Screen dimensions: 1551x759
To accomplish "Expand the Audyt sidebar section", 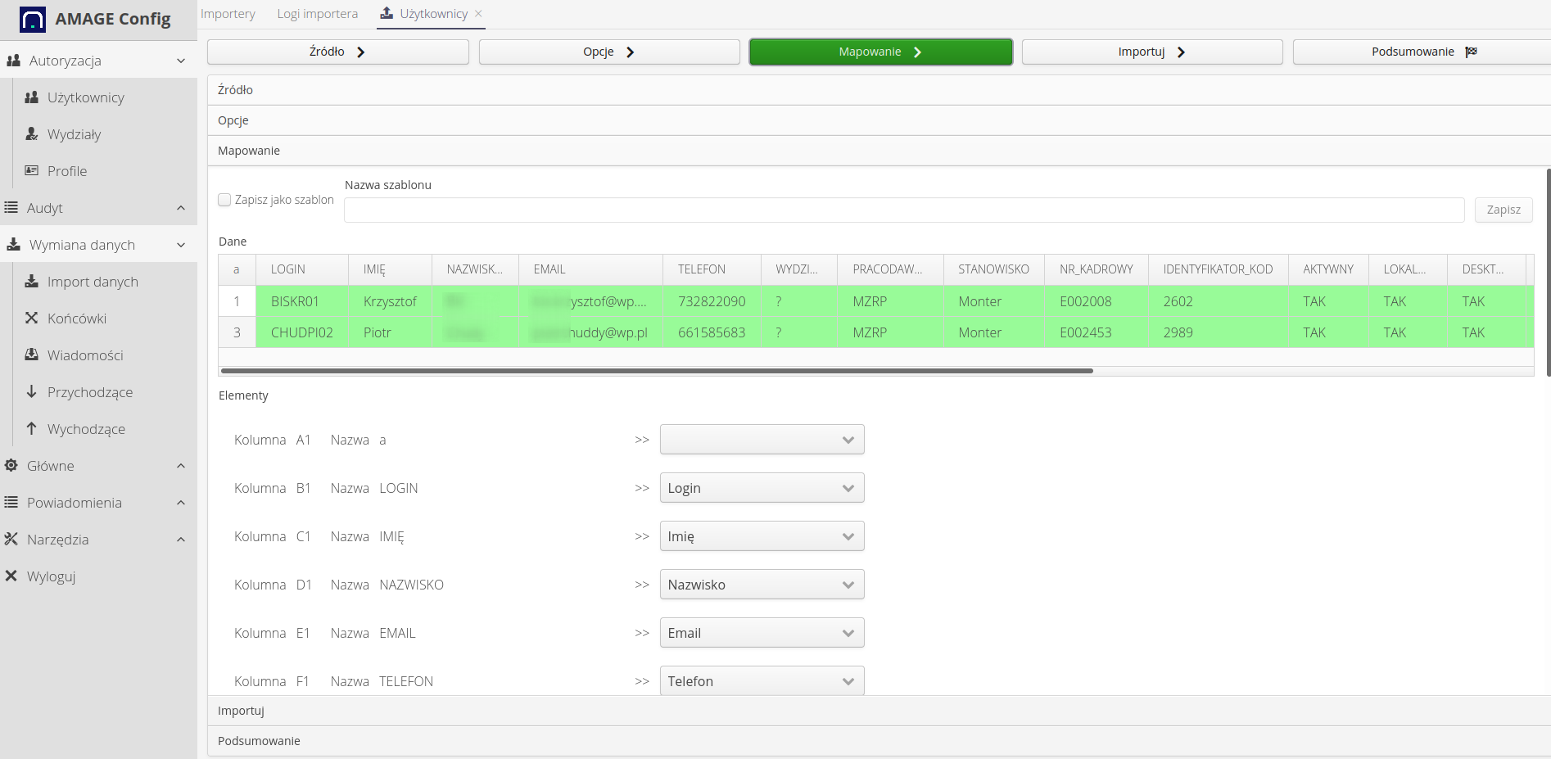I will pyautogui.click(x=181, y=208).
